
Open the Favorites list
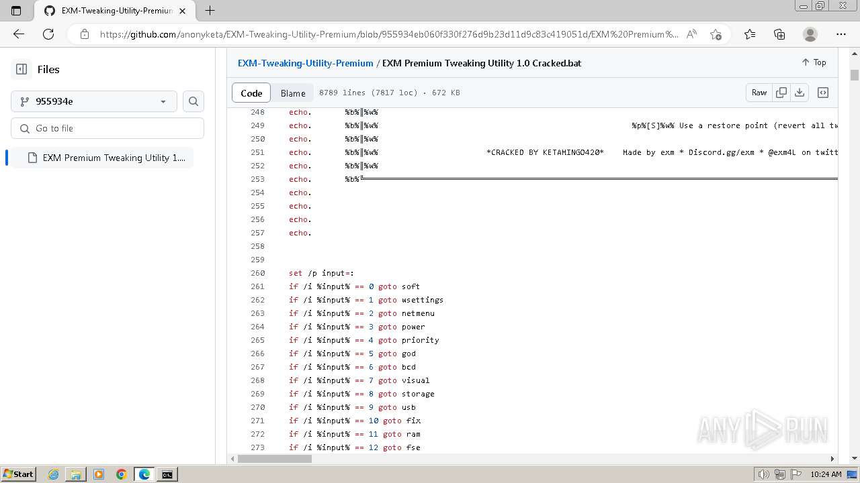[x=750, y=34]
